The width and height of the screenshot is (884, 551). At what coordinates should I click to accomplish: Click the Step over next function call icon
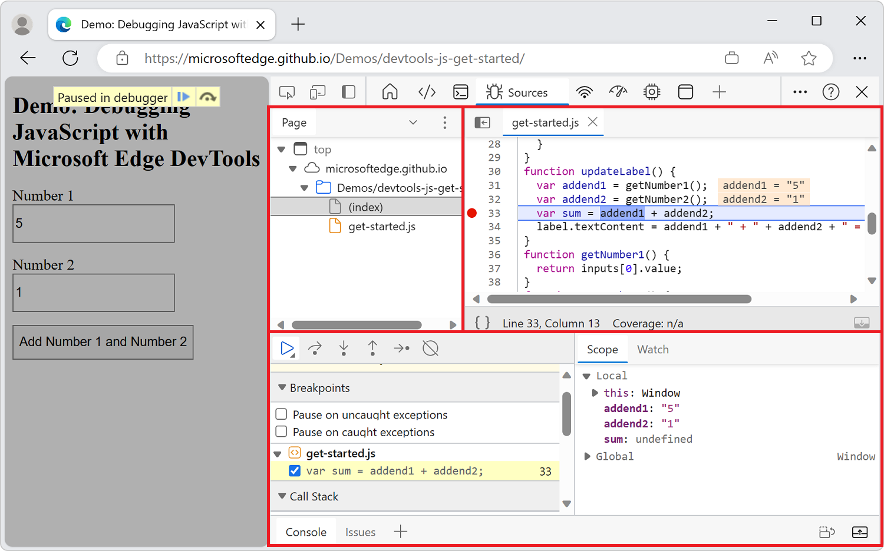click(315, 348)
